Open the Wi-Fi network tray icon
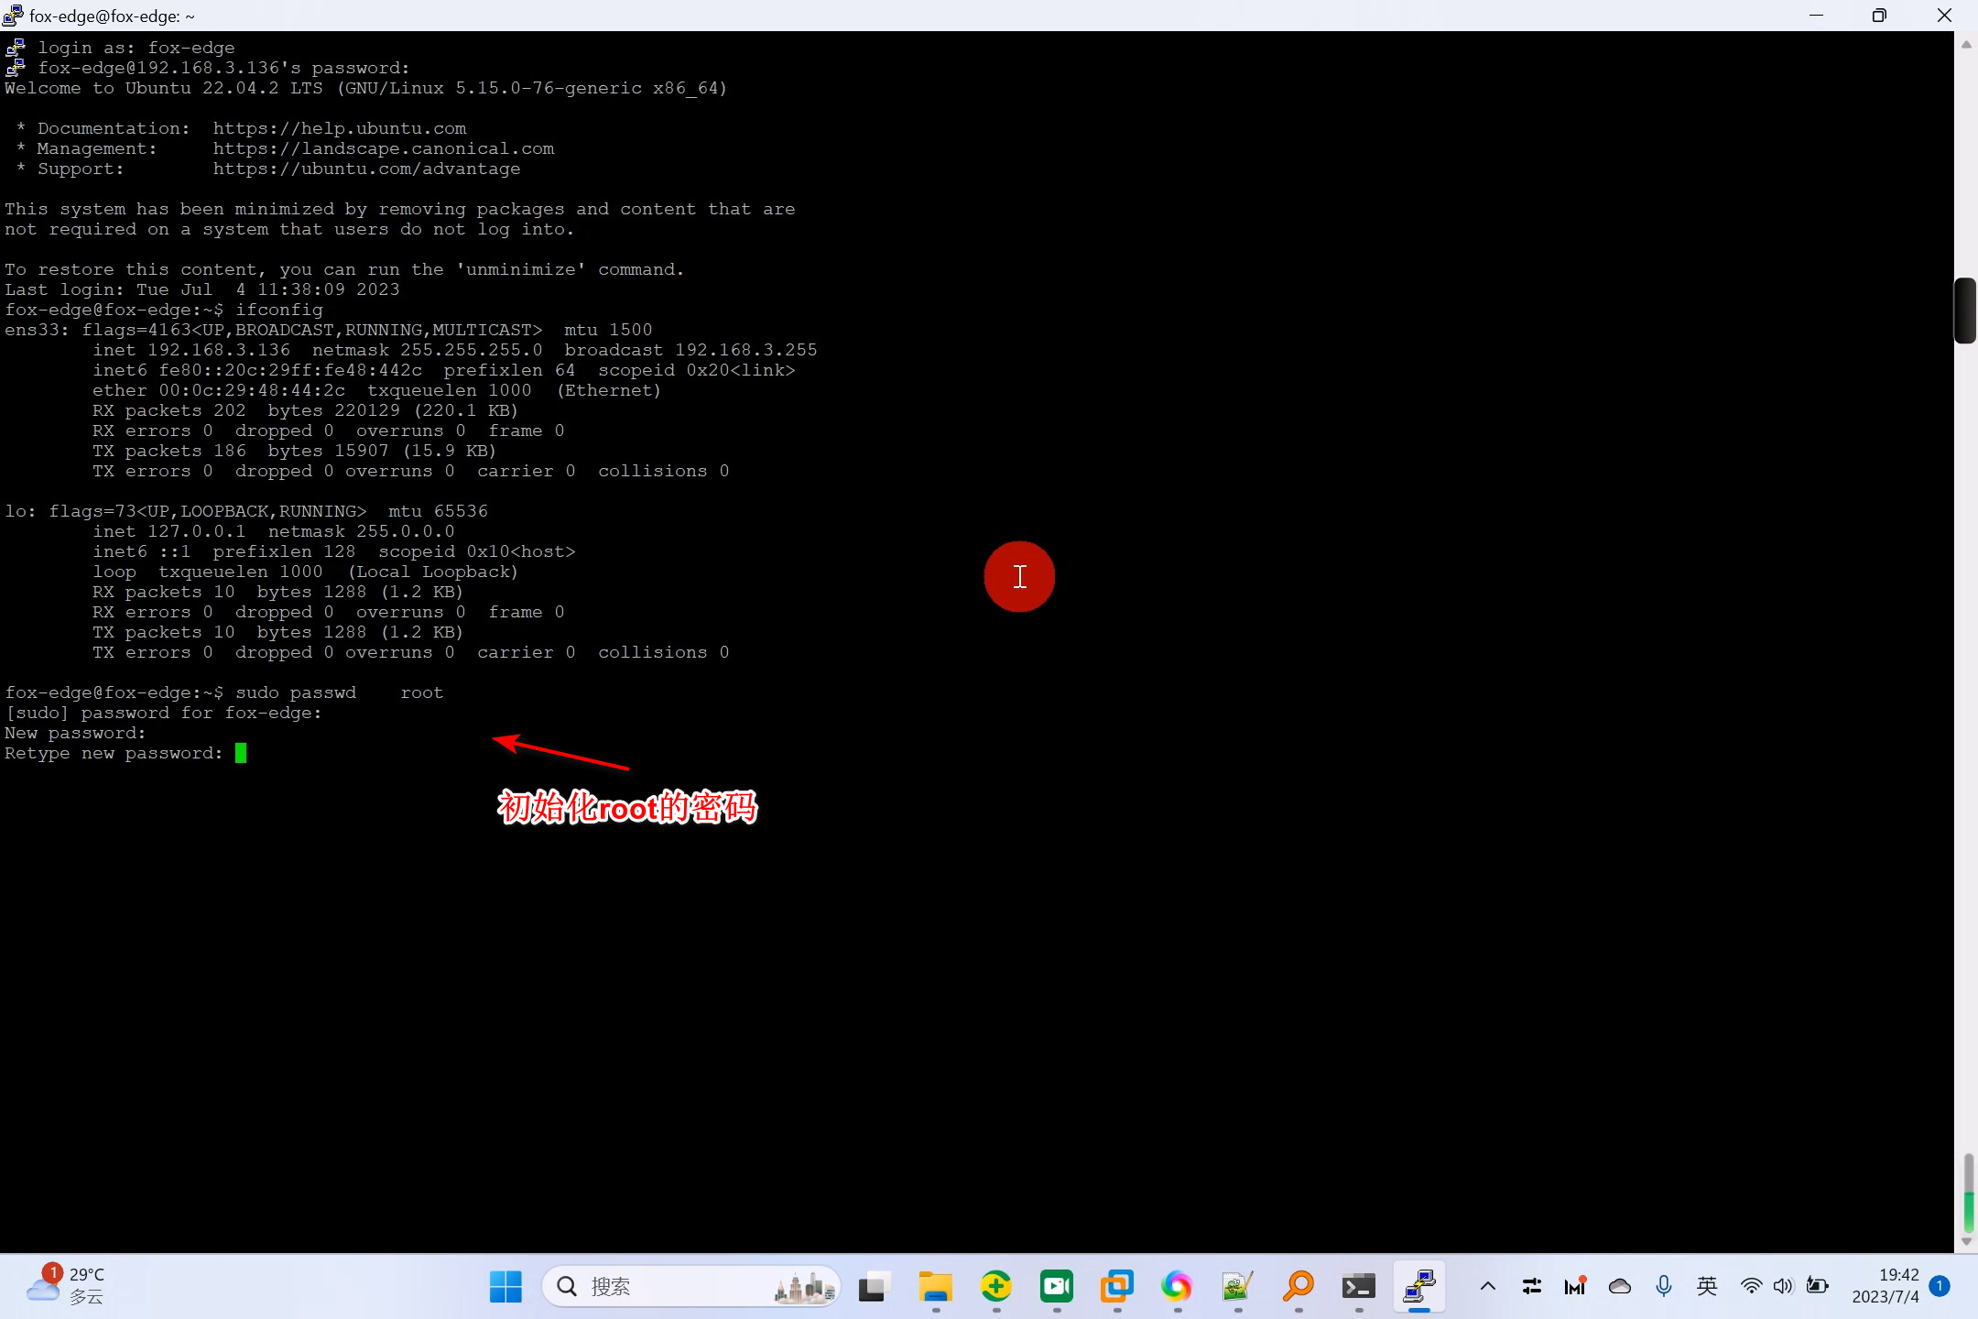 click(1751, 1286)
